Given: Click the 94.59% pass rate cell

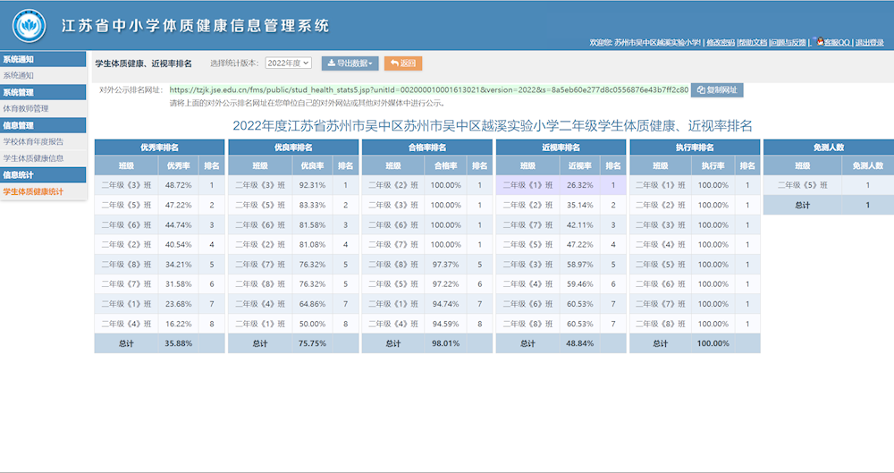Looking at the screenshot, I should click(x=446, y=324).
